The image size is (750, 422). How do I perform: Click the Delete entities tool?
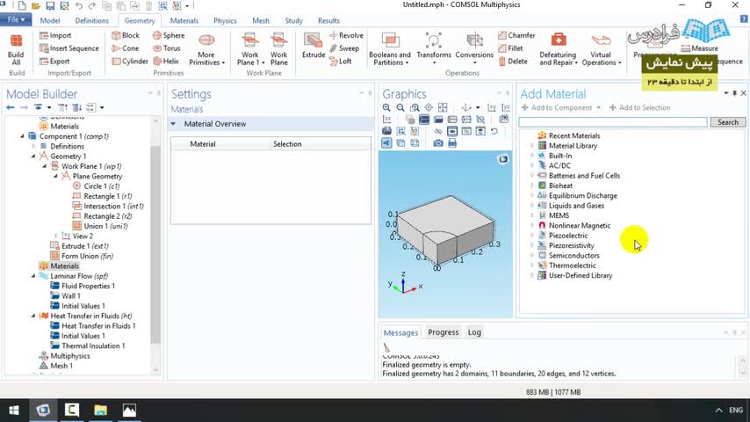tap(513, 62)
